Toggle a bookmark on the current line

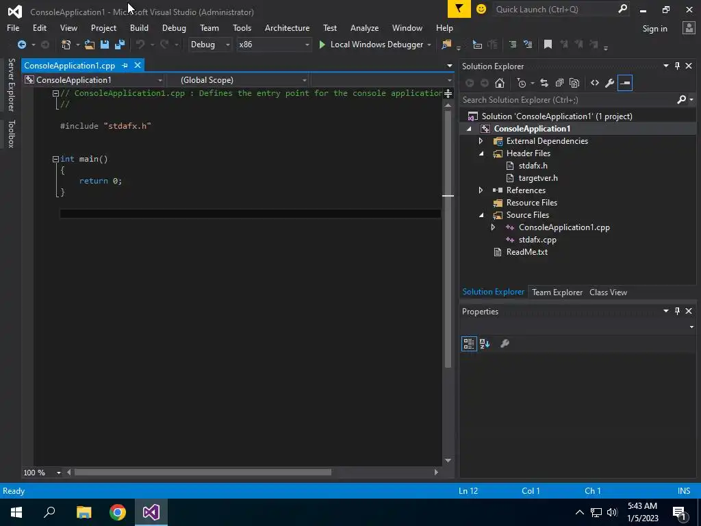(x=548, y=45)
